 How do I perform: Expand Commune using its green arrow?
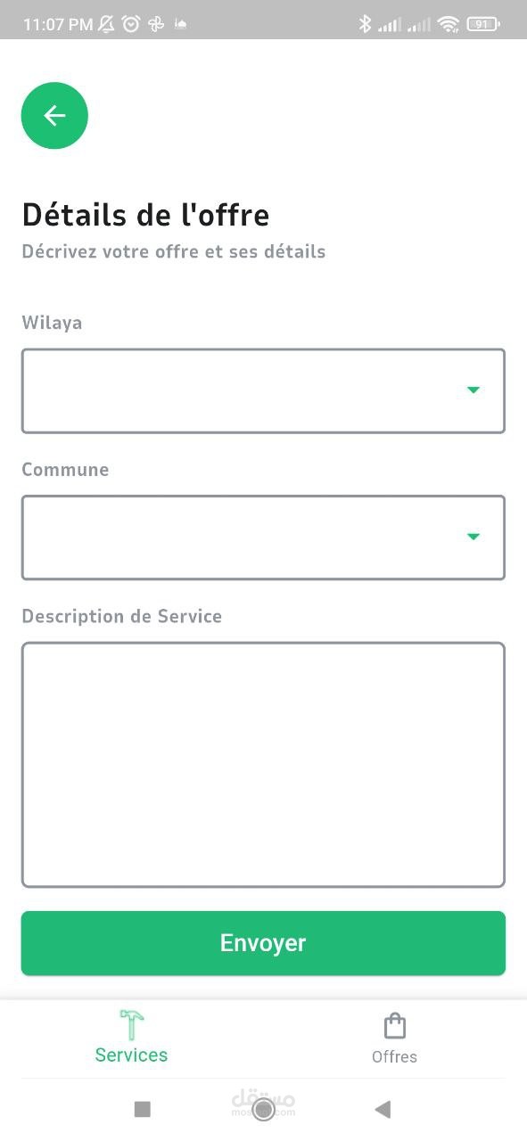coord(473,537)
